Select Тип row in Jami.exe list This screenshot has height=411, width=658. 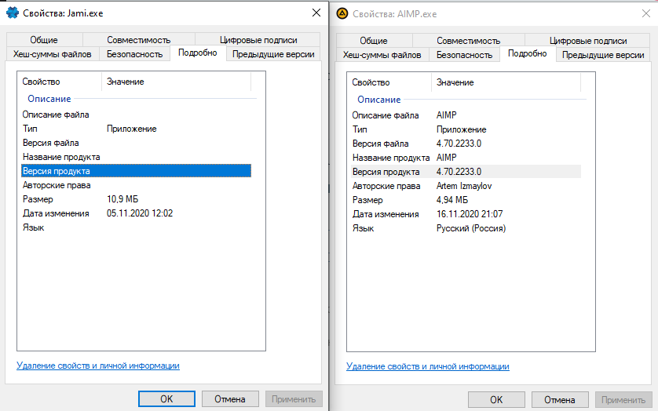pos(136,129)
